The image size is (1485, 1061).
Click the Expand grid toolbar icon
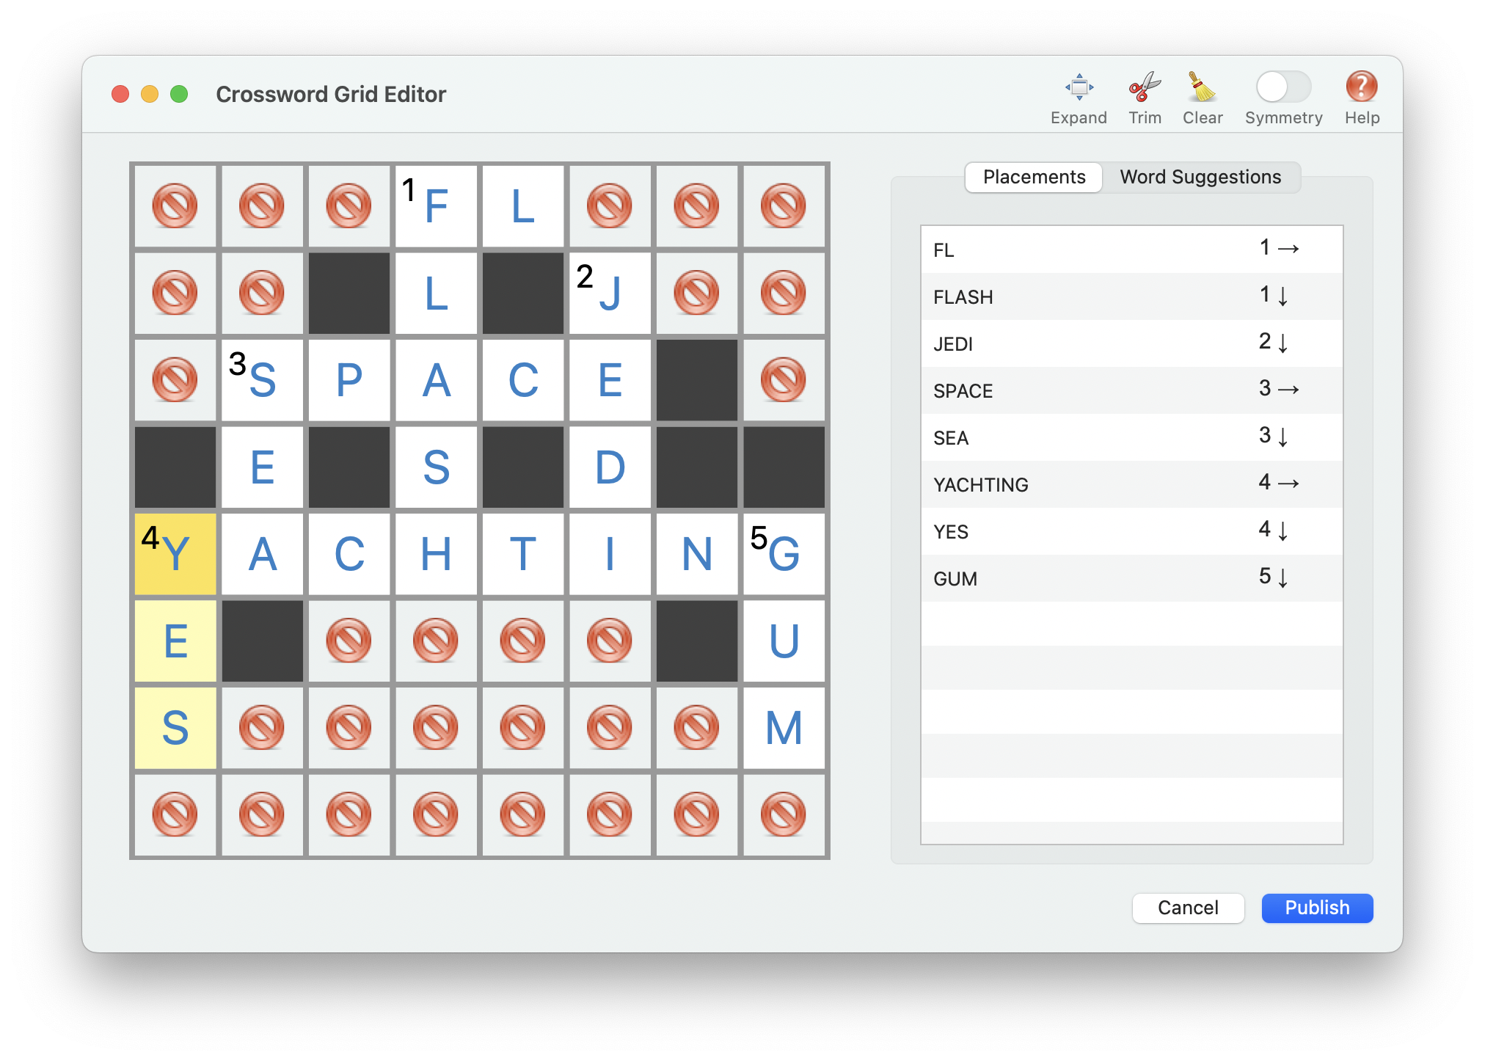coord(1079,87)
